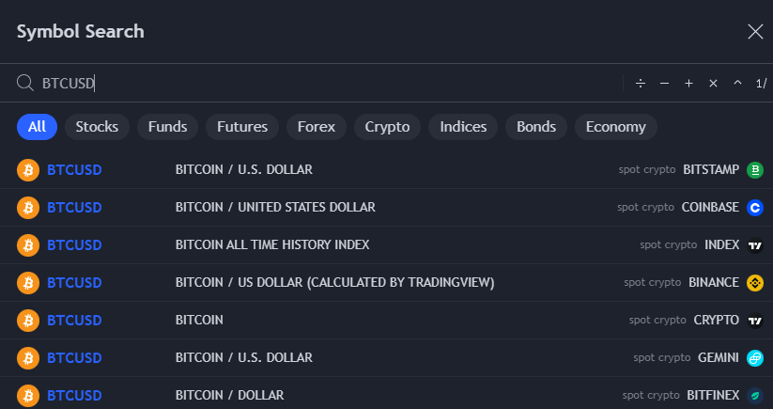The width and height of the screenshot is (773, 409).
Task: Click the Bitfinex exchange logo icon
Action: click(x=755, y=395)
